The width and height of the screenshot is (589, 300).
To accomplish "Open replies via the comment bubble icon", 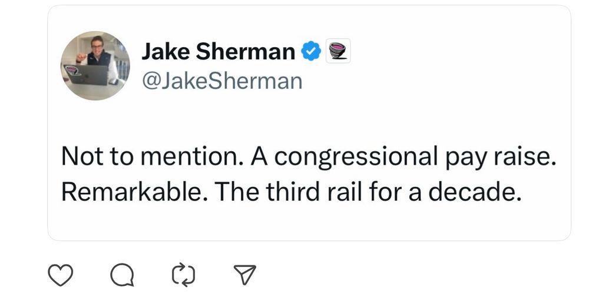I will pyautogui.click(x=122, y=275).
